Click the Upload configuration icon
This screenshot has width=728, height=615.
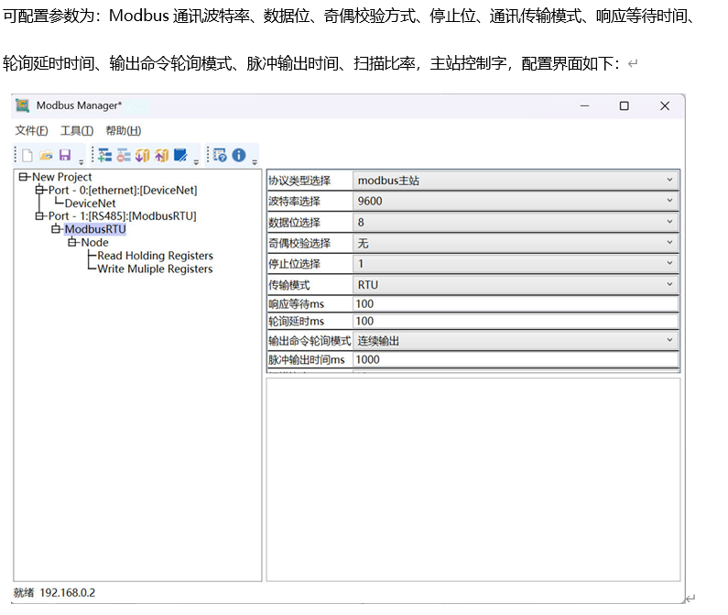tap(161, 155)
